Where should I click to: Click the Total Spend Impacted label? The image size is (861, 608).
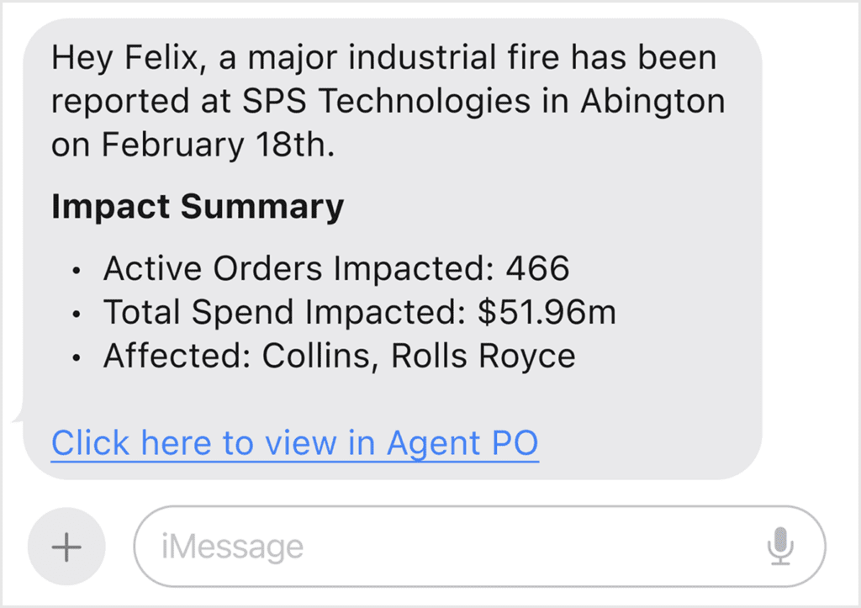pyautogui.click(x=286, y=312)
